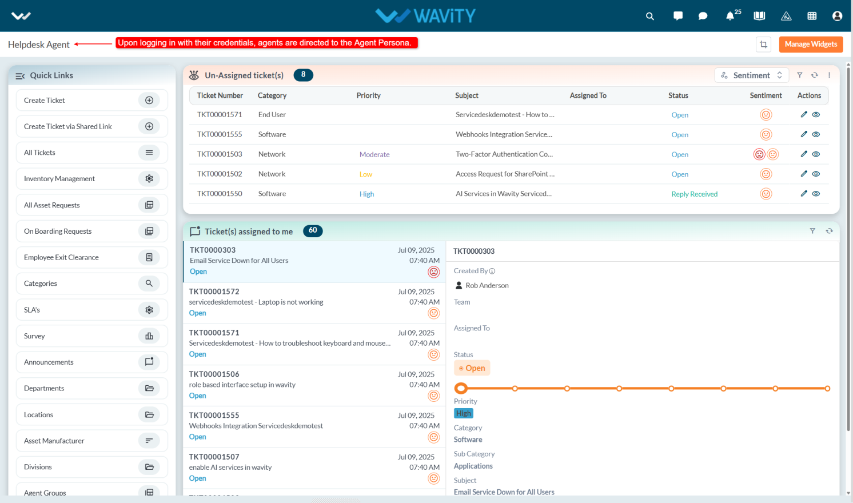Image resolution: width=853 pixels, height=503 pixels.
Task: Click folder icon next to Departments
Action: pyautogui.click(x=149, y=388)
